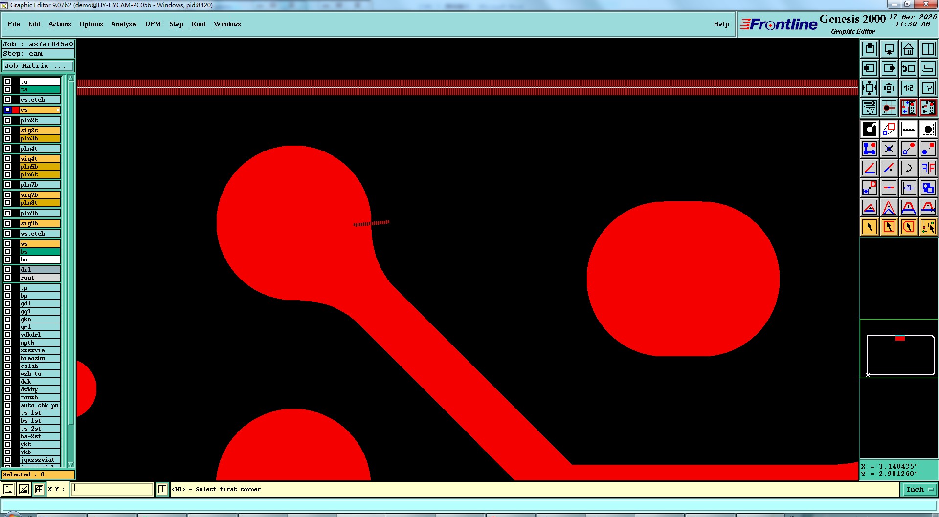Select the plain black arrow pointer tool
The width and height of the screenshot is (939, 517).
(870, 227)
